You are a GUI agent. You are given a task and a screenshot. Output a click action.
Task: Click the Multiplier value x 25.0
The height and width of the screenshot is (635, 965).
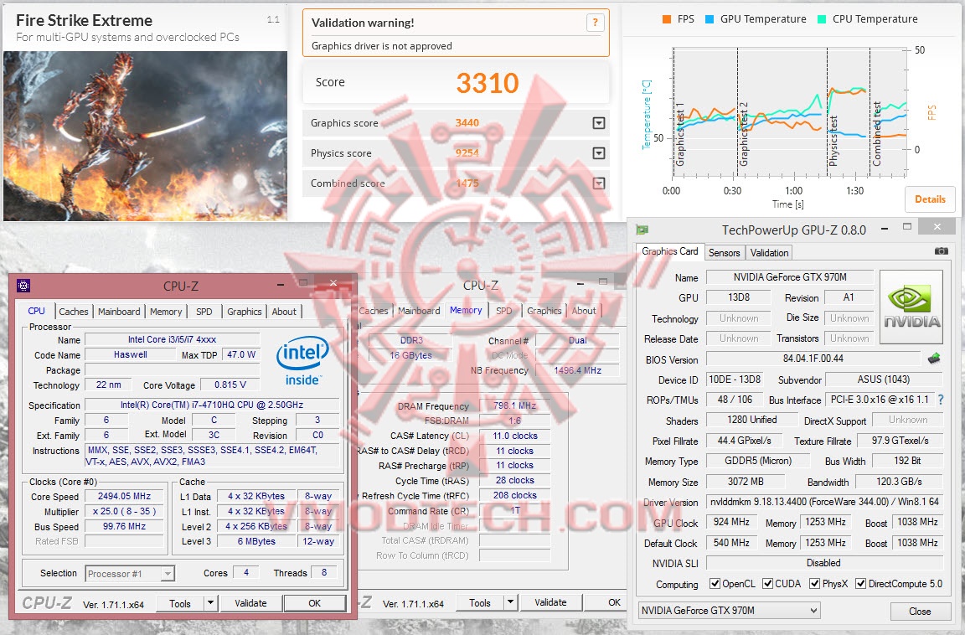click(124, 511)
